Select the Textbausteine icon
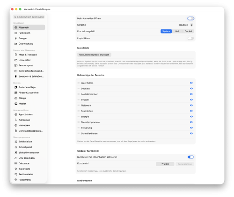This screenshot has width=234, height=197. coord(16,174)
